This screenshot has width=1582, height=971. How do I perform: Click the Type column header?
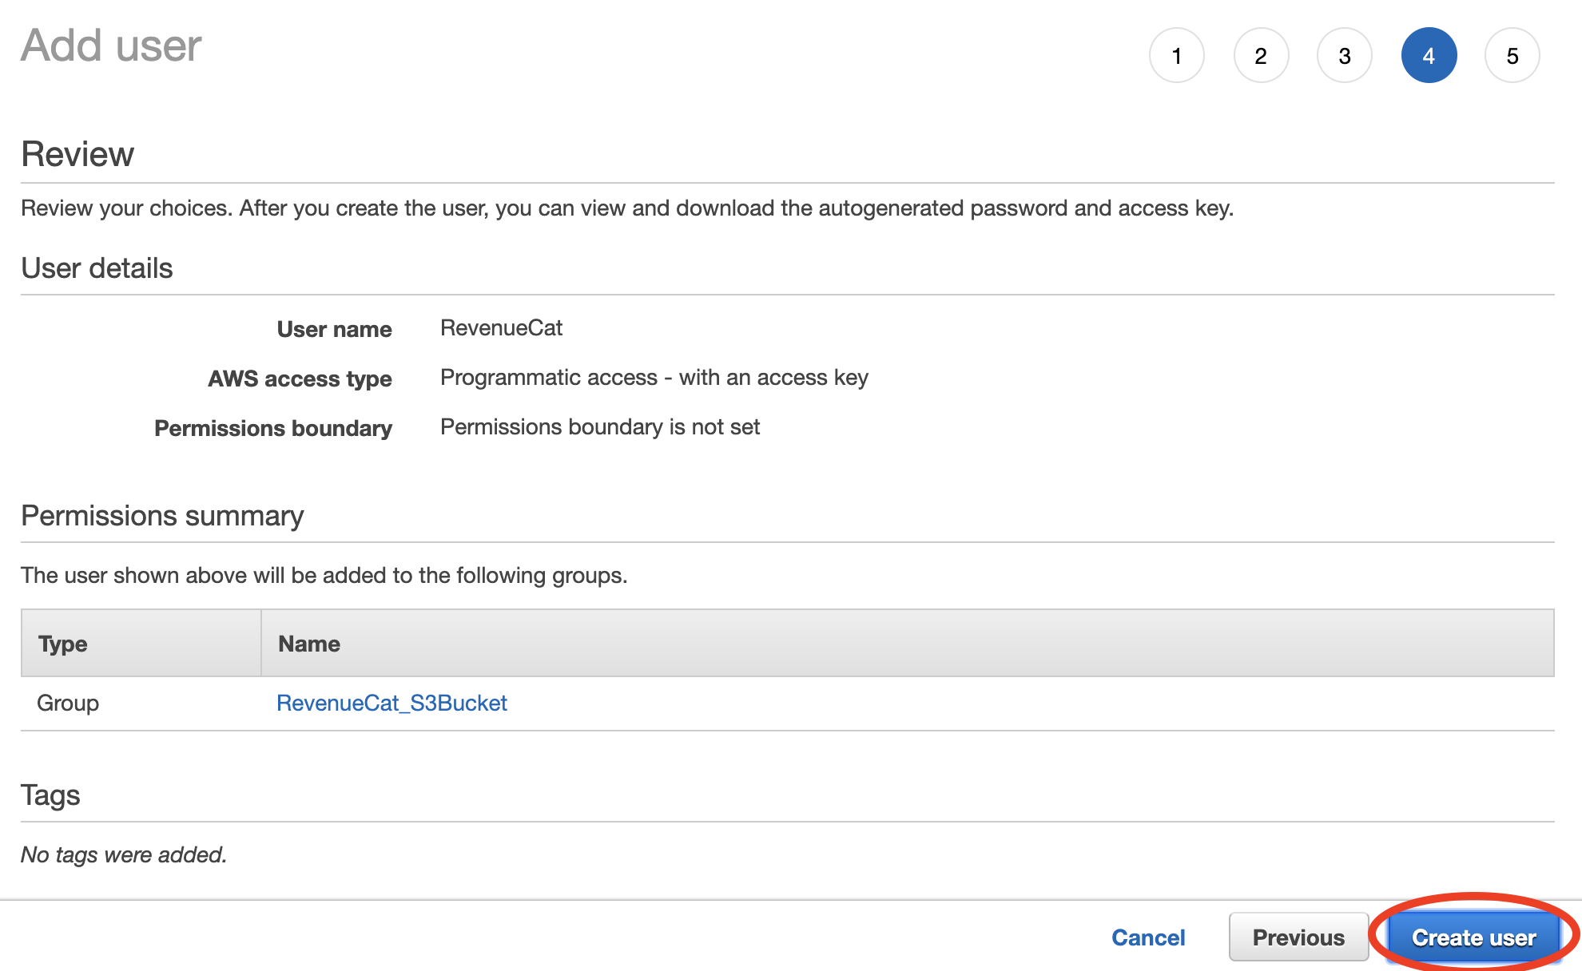[63, 644]
